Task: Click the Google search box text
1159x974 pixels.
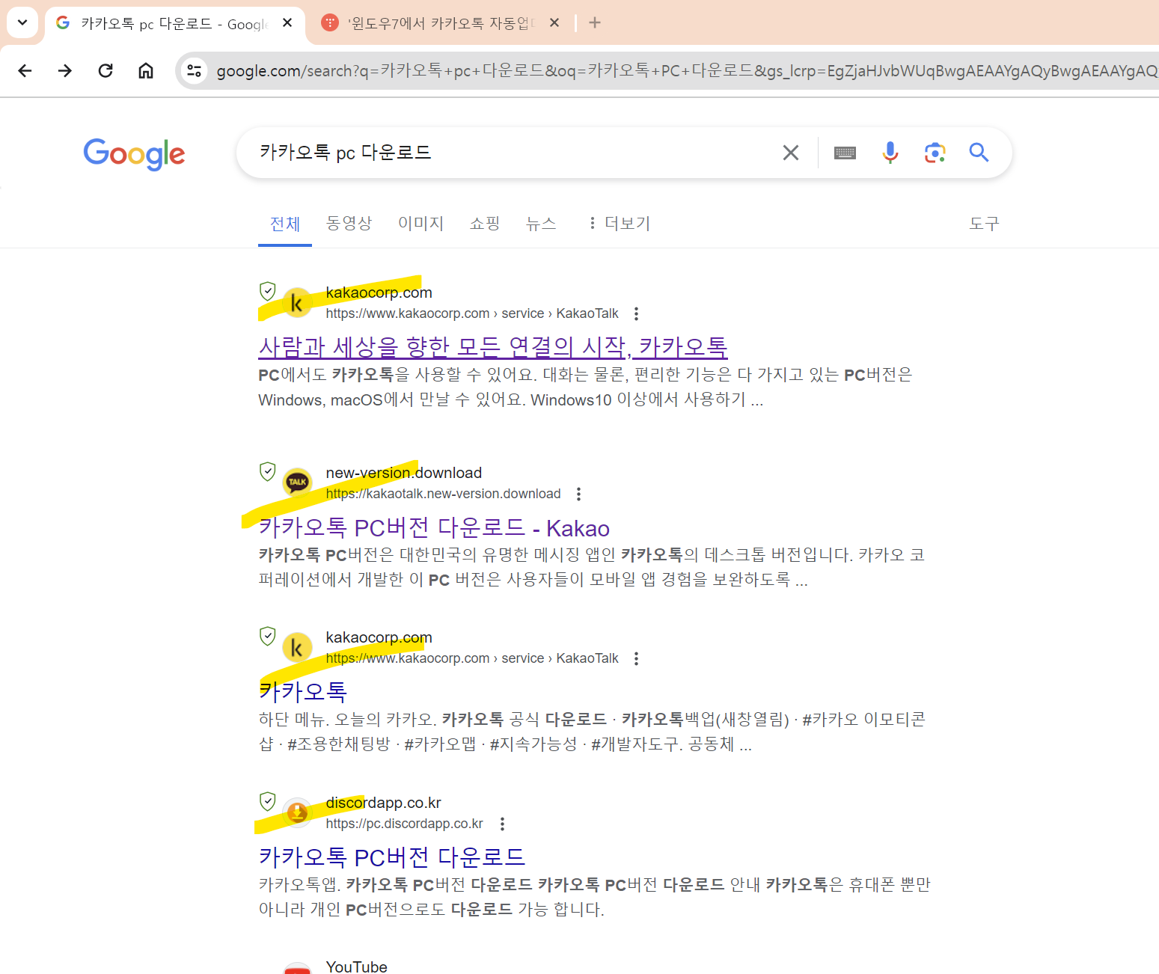Action: pos(346,153)
